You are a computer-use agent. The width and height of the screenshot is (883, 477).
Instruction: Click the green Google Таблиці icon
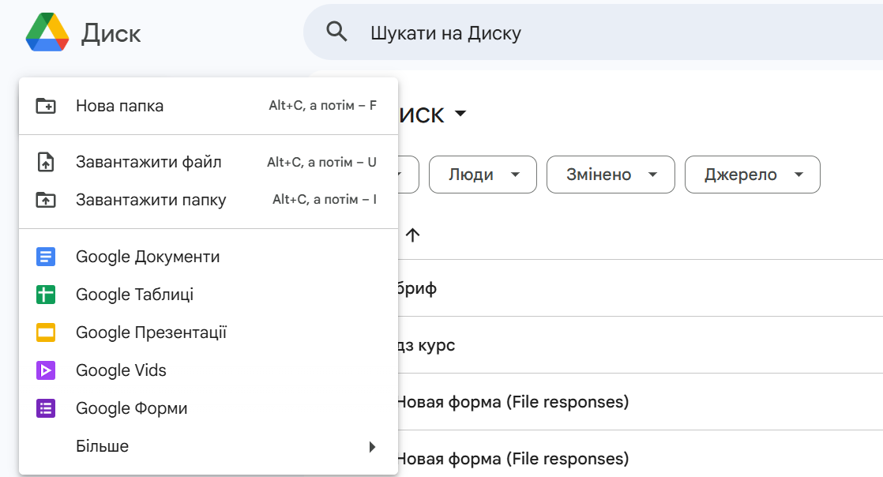[x=46, y=295]
